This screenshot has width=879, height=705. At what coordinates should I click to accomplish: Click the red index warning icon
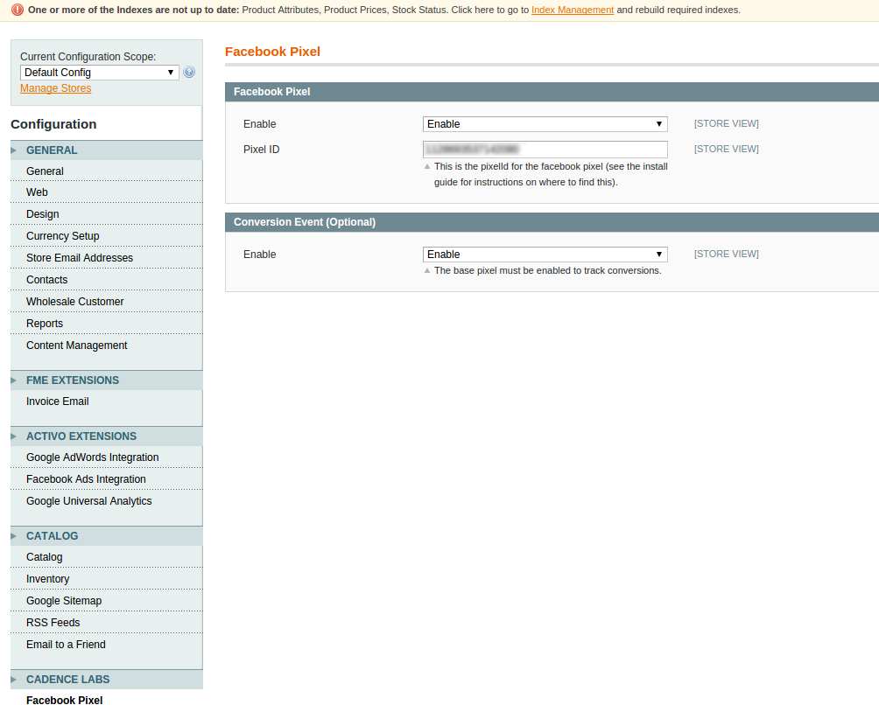coord(18,10)
